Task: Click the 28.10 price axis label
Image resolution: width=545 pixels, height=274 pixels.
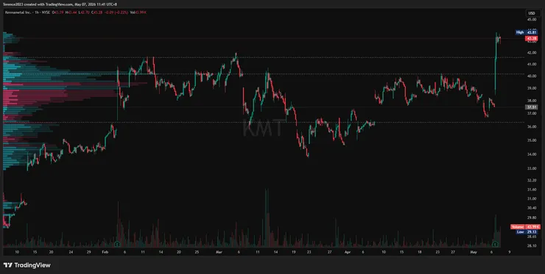Action: click(x=532, y=245)
